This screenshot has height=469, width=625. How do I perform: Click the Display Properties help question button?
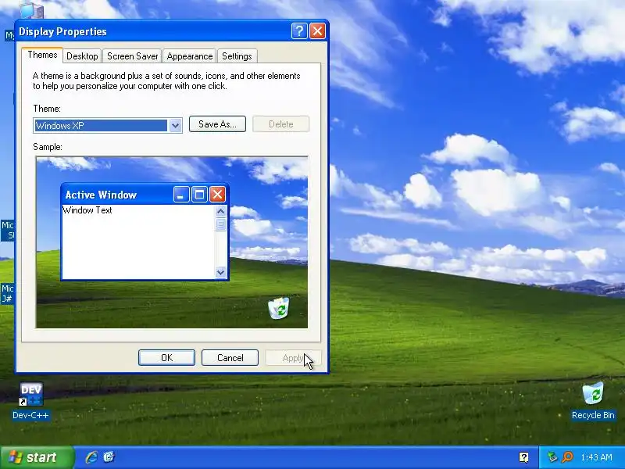point(299,30)
